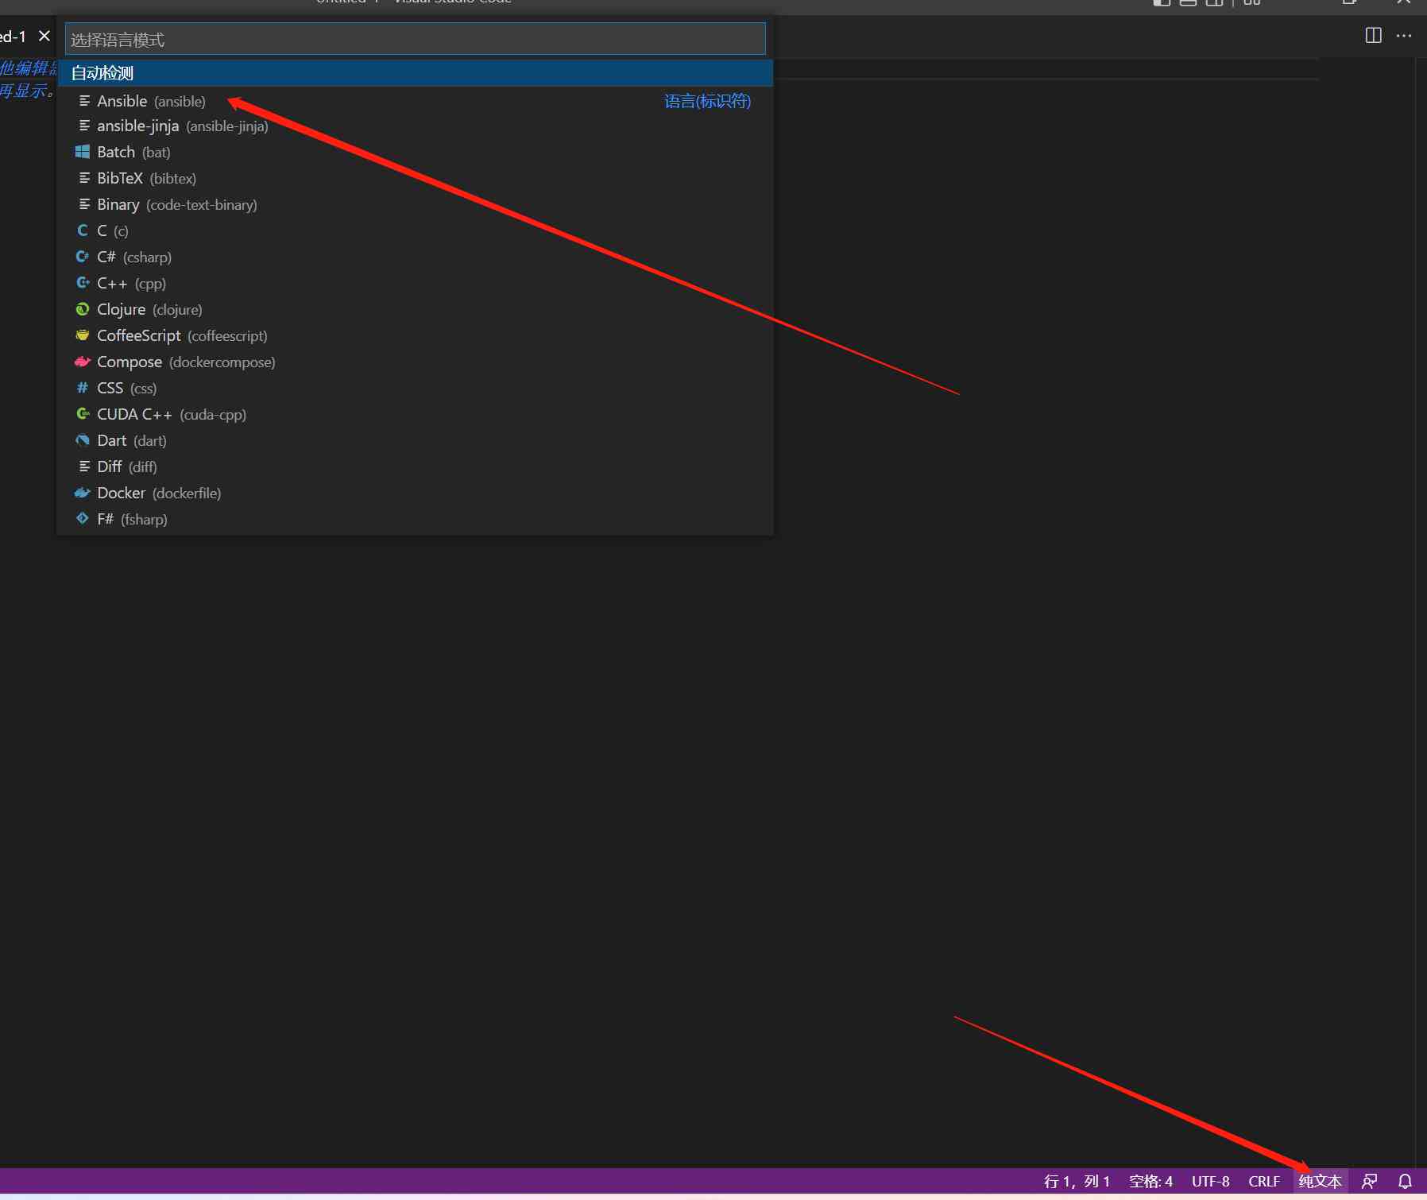
Task: Click the CoffeeScript cup icon
Action: click(x=83, y=335)
